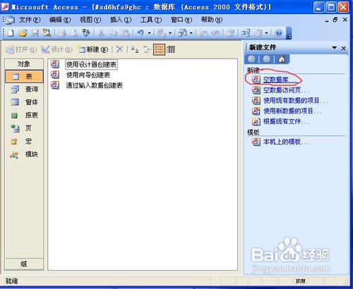Switch to Small Icons view
The width and height of the screenshot is (353, 289).
(147, 49)
